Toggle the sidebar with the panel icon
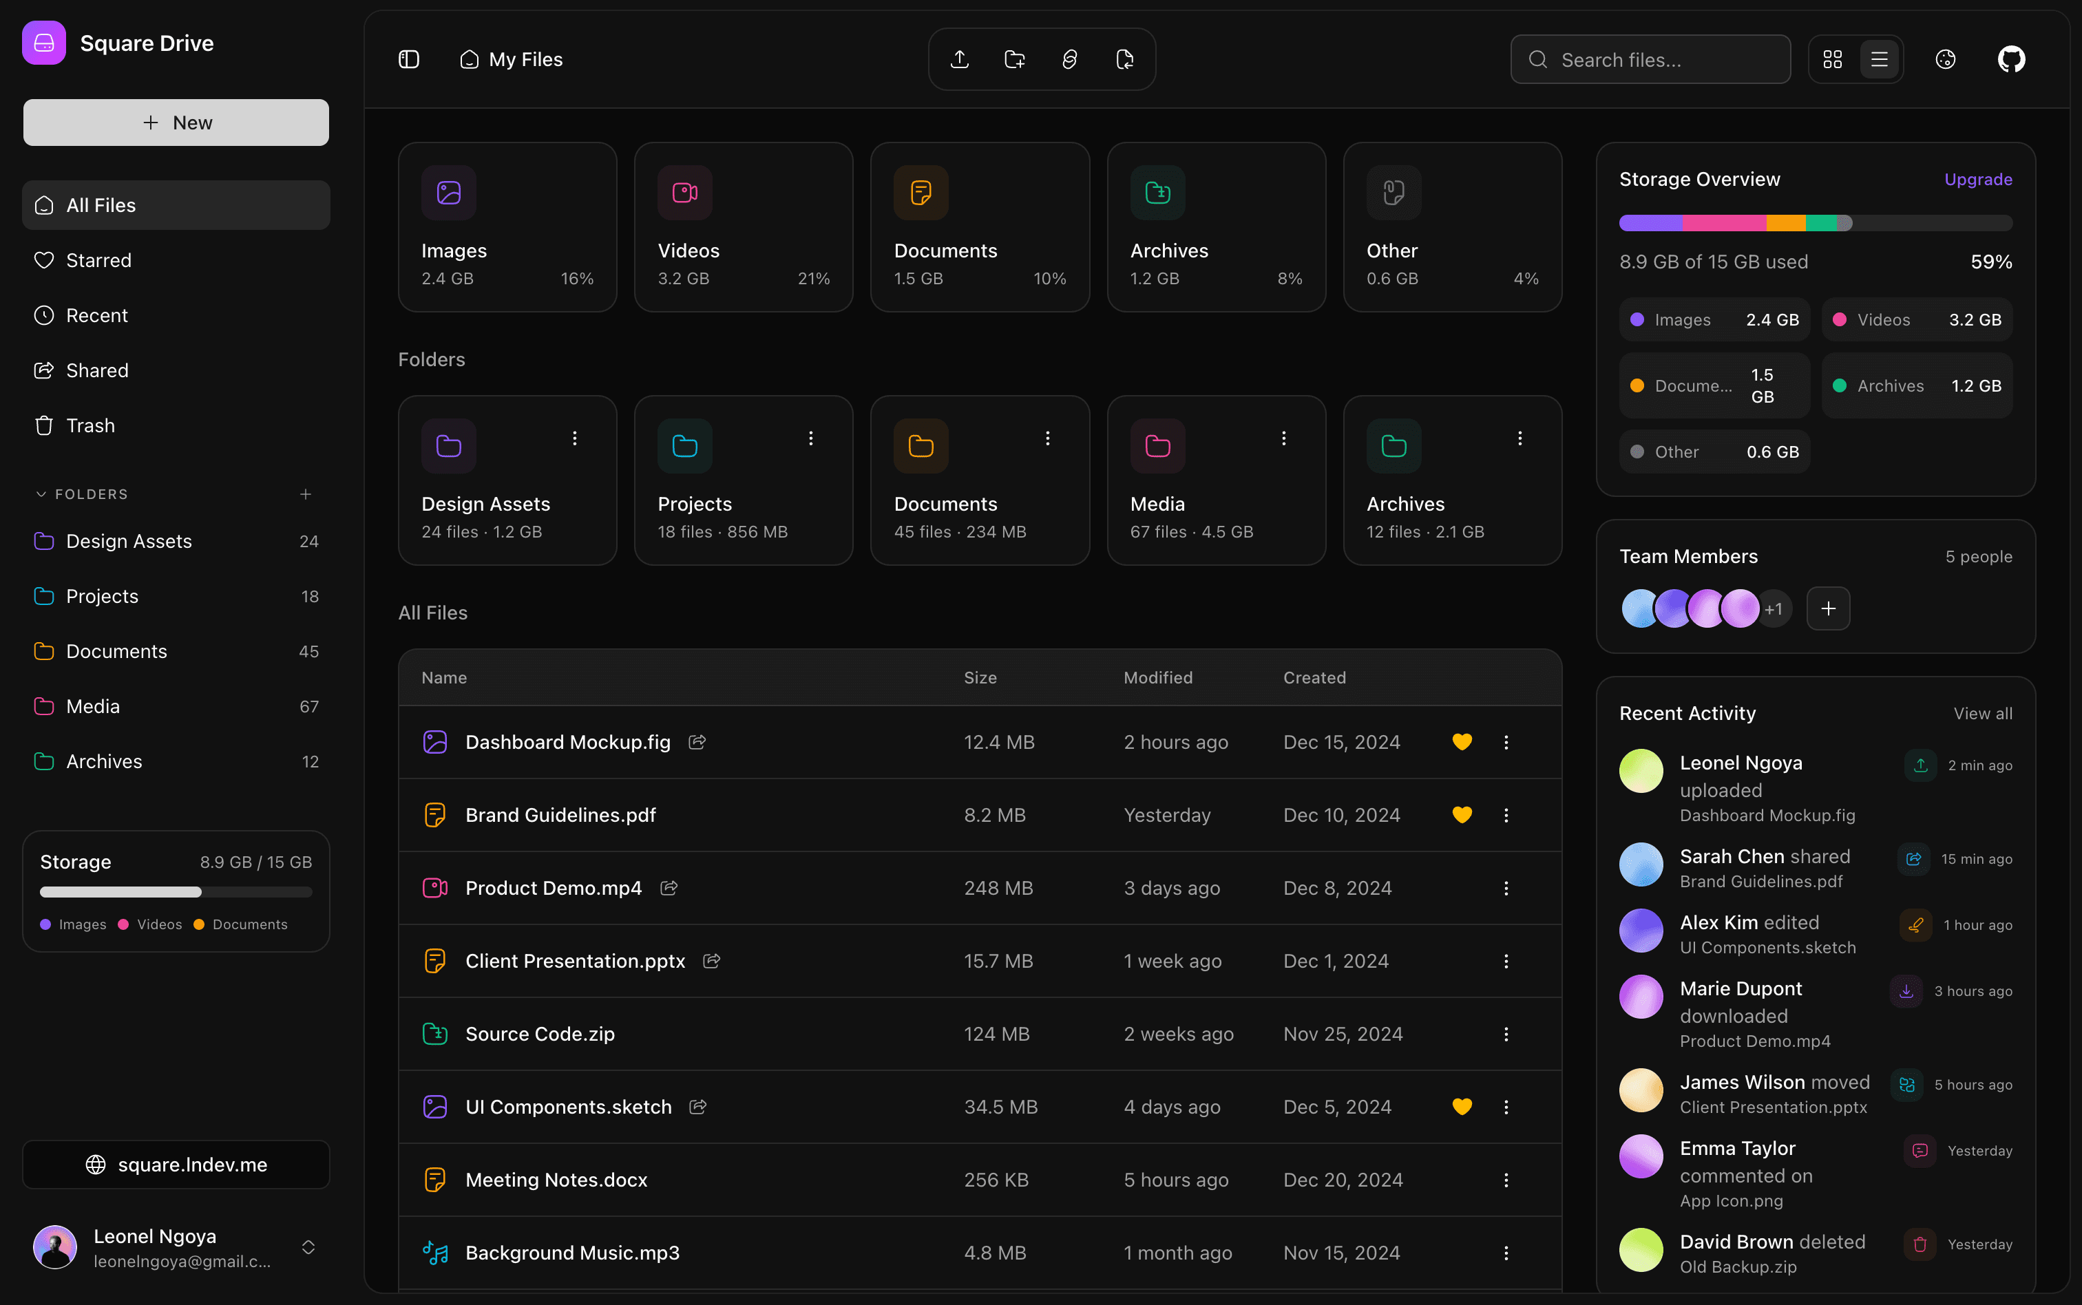2082x1305 pixels. [x=409, y=59]
